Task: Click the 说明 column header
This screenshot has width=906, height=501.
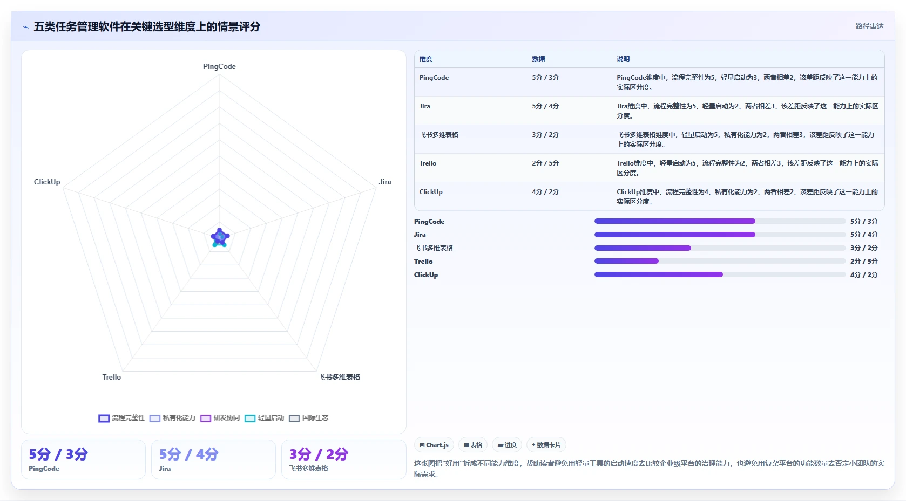Action: coord(623,59)
